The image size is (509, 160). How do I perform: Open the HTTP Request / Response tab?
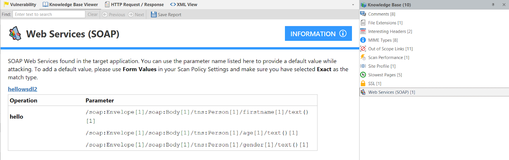134,5
